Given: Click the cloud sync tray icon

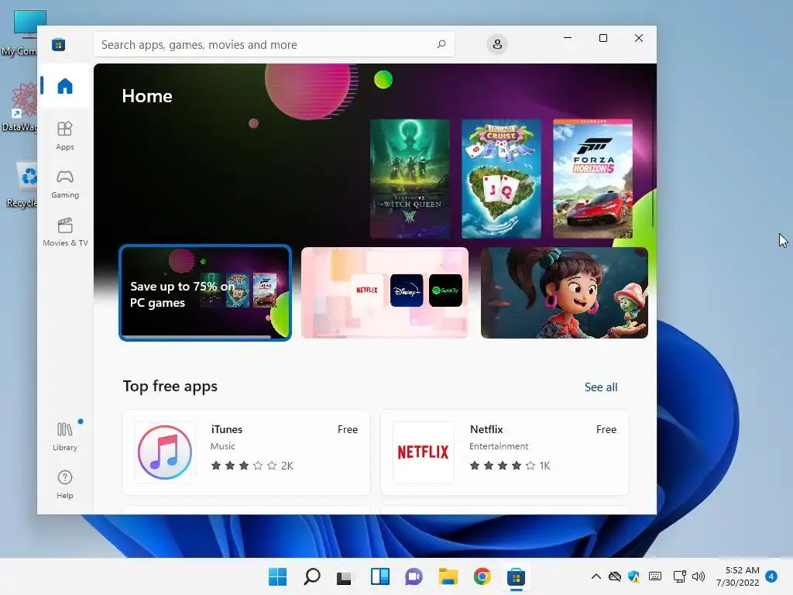Looking at the screenshot, I should point(614,576).
